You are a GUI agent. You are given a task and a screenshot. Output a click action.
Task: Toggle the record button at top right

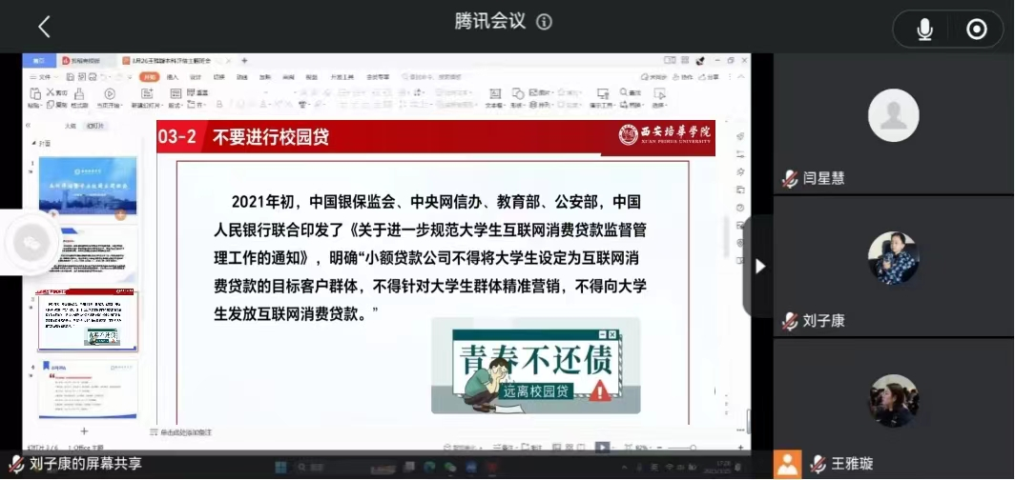pos(976,30)
